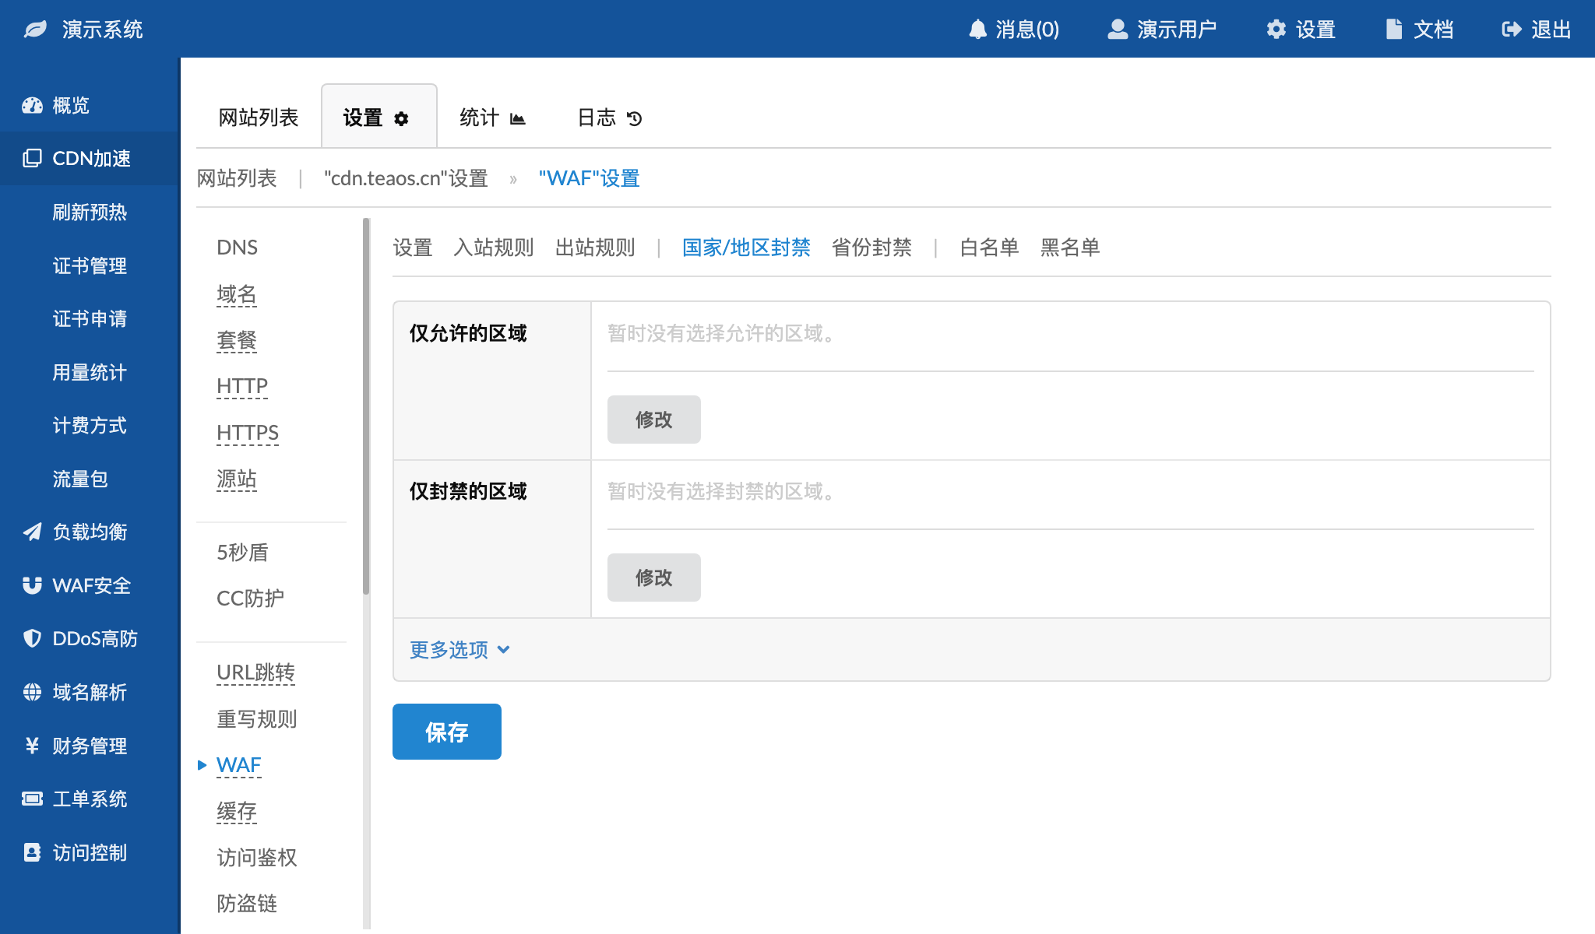Click the globe icon for 域名解析
The height and width of the screenshot is (934, 1595).
tap(32, 692)
